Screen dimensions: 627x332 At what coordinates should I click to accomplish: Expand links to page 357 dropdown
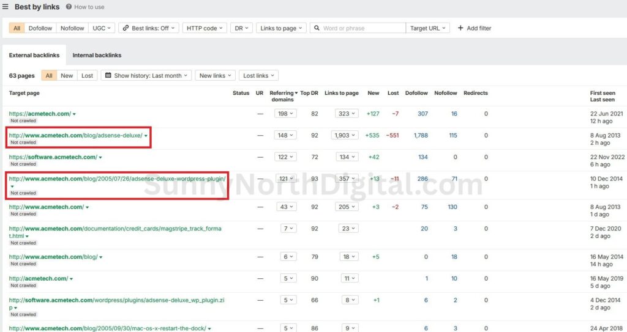(347, 179)
